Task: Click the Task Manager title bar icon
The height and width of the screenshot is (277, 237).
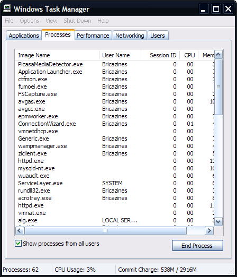Action: tap(7, 8)
